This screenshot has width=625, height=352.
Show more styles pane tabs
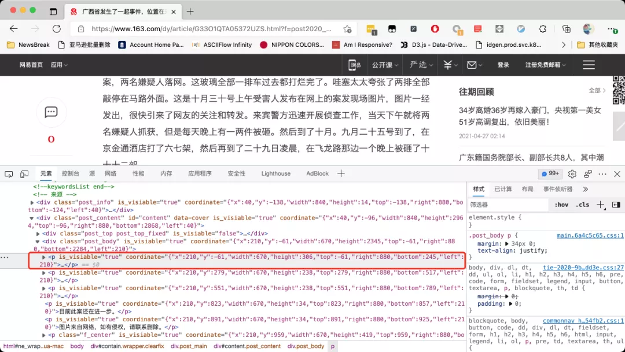[585, 189]
